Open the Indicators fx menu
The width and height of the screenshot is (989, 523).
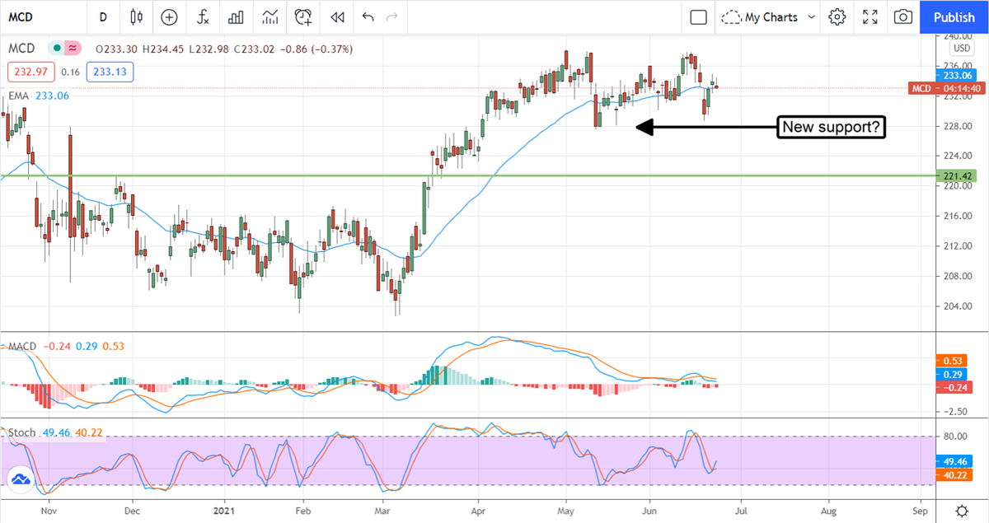tap(202, 16)
